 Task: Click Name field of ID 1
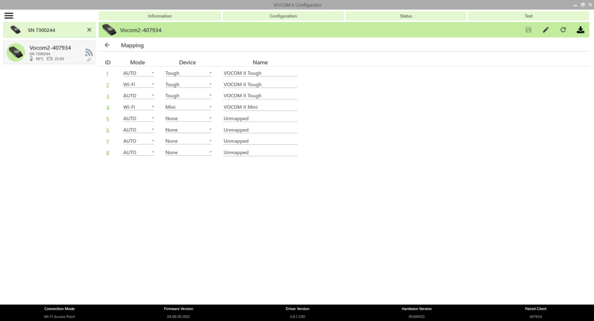(260, 73)
